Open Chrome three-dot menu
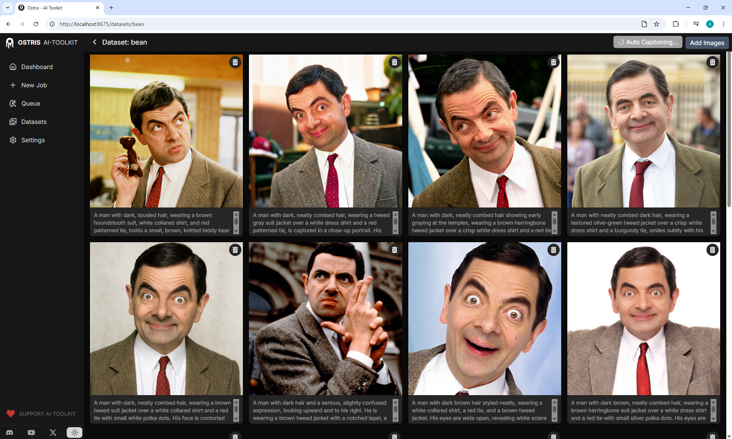The image size is (732, 439). [x=723, y=24]
